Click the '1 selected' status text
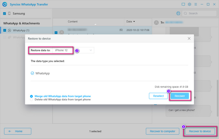 (x=95, y=131)
